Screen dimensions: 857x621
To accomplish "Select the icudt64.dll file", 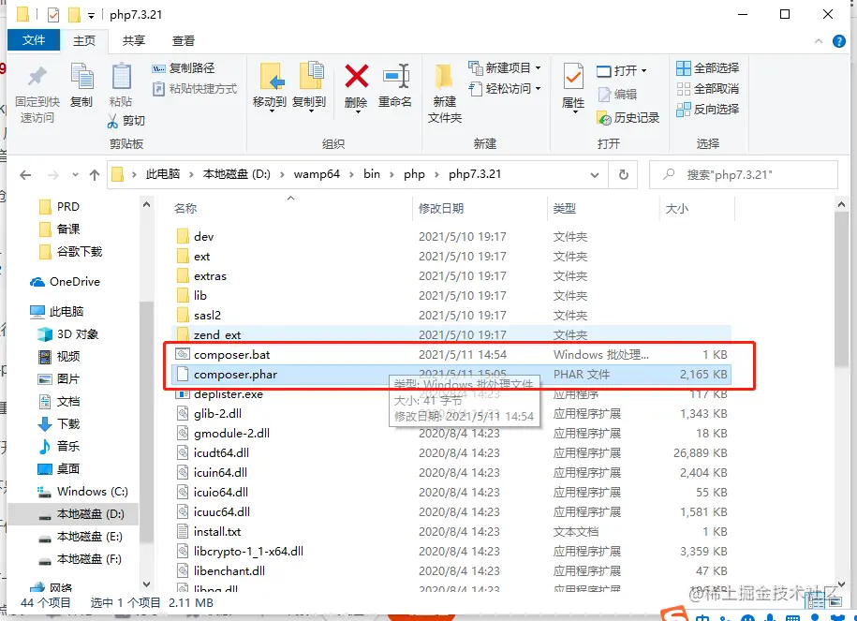I will (221, 453).
